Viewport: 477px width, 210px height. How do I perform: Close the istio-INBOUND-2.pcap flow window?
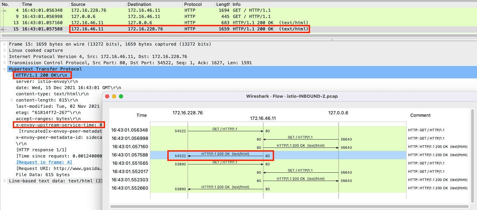coord(107,96)
